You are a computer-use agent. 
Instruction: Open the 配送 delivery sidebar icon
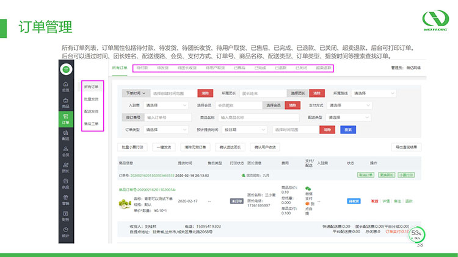click(66, 135)
